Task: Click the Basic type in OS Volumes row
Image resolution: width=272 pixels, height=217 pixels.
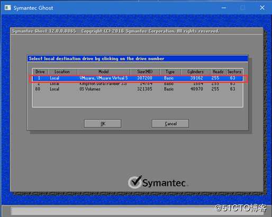Action: click(169, 89)
